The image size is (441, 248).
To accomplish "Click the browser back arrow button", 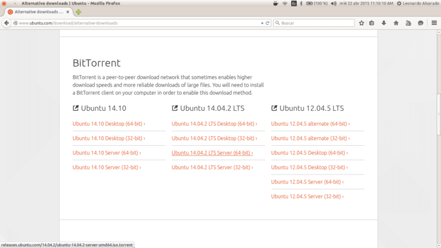I will pos(6,23).
